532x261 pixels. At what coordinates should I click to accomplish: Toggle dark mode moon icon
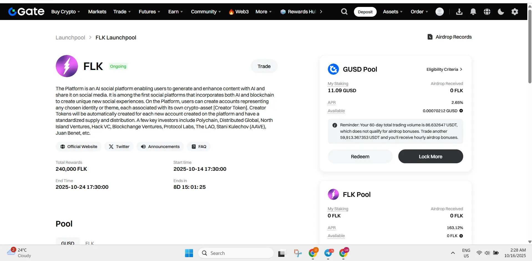pos(501,11)
